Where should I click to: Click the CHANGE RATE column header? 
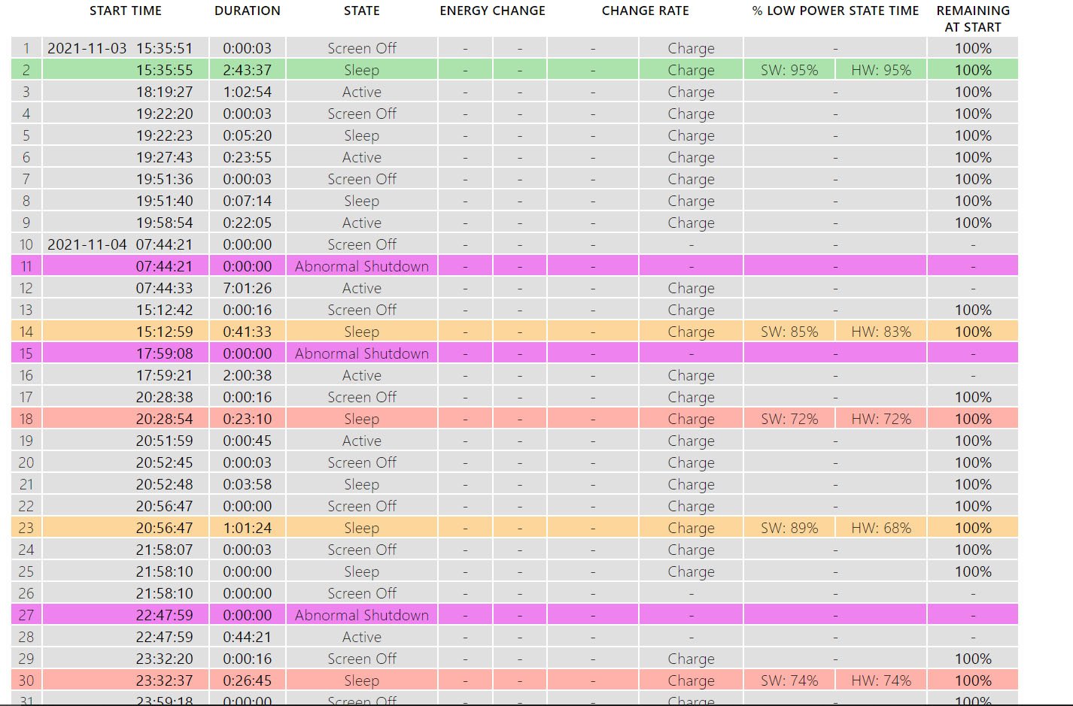pos(645,11)
